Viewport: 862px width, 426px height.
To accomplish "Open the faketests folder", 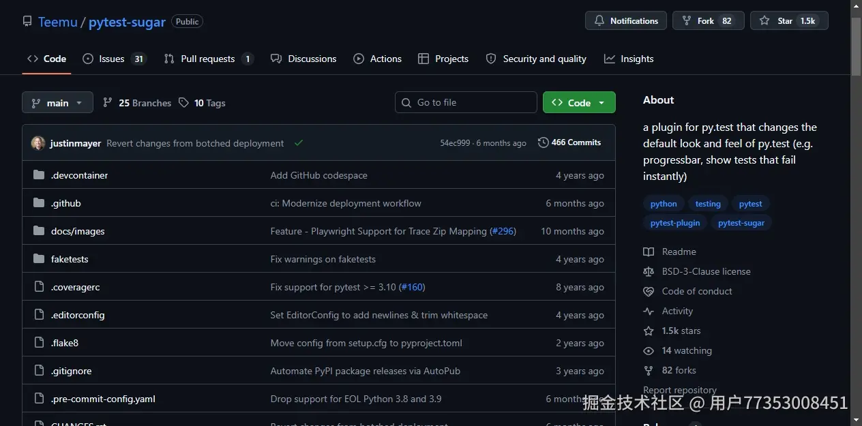I will 70,259.
